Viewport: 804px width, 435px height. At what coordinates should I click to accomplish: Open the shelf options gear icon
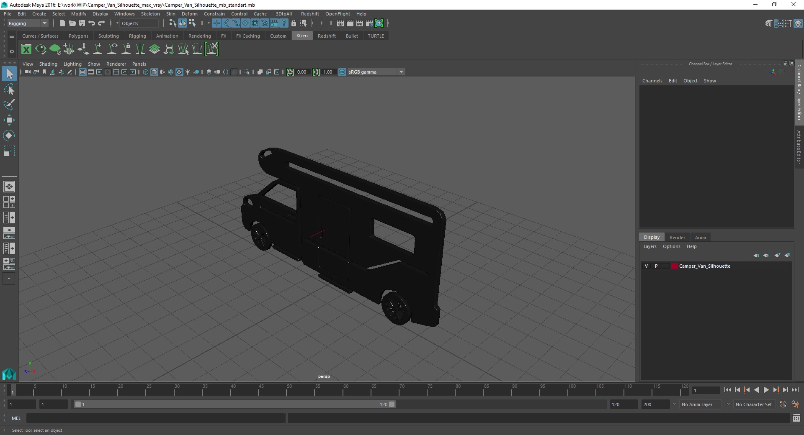[12, 51]
